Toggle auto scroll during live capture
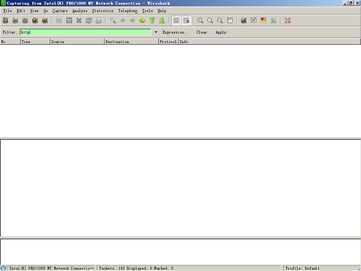The image size is (361, 271). pos(186,20)
